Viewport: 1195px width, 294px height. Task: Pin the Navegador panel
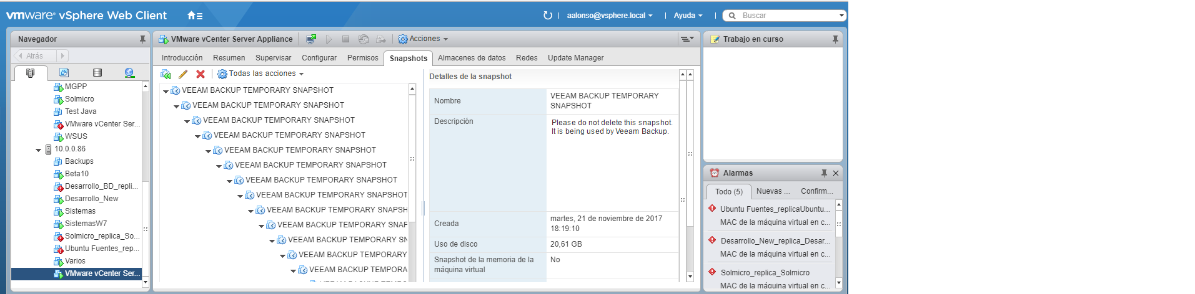coord(142,39)
